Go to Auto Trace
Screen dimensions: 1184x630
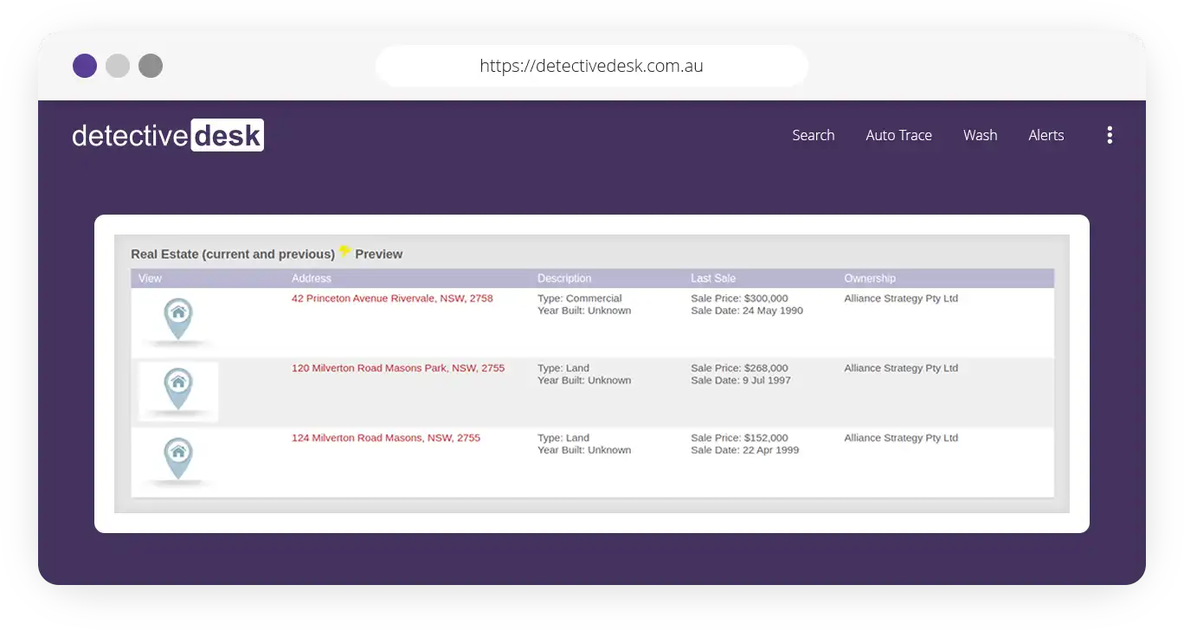point(898,135)
